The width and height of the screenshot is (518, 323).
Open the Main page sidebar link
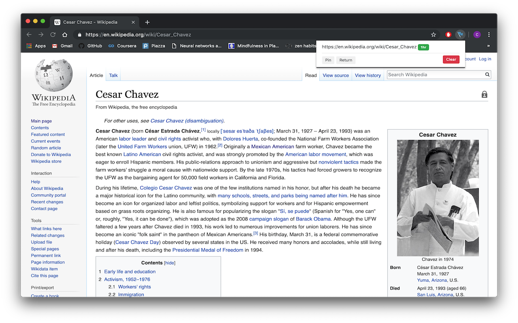(x=41, y=121)
